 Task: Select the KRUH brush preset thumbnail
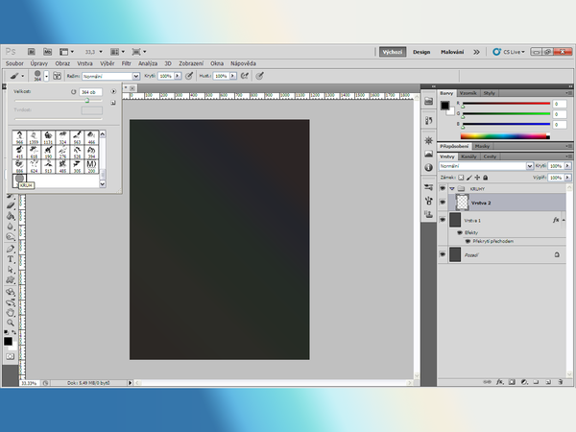pyautogui.click(x=20, y=178)
